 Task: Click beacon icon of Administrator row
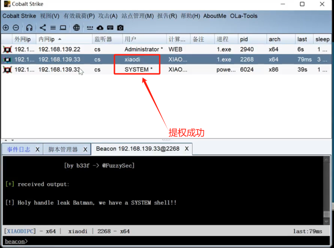pos(7,50)
